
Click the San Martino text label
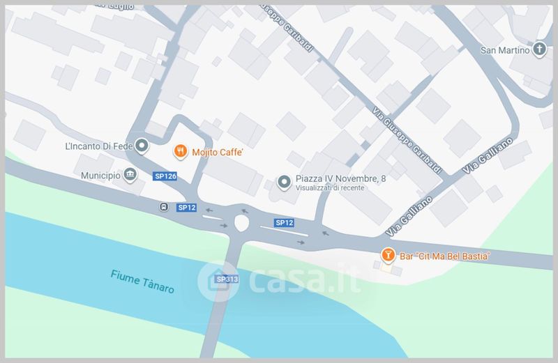pos(505,50)
